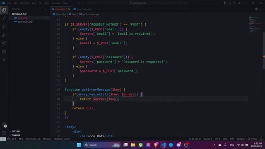Open the Explorer view in the activity bar
The width and height of the screenshot is (265, 149).
point(4,10)
